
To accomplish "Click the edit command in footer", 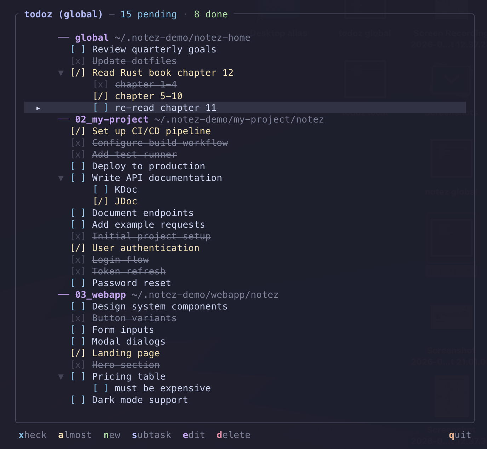I will (x=194, y=435).
